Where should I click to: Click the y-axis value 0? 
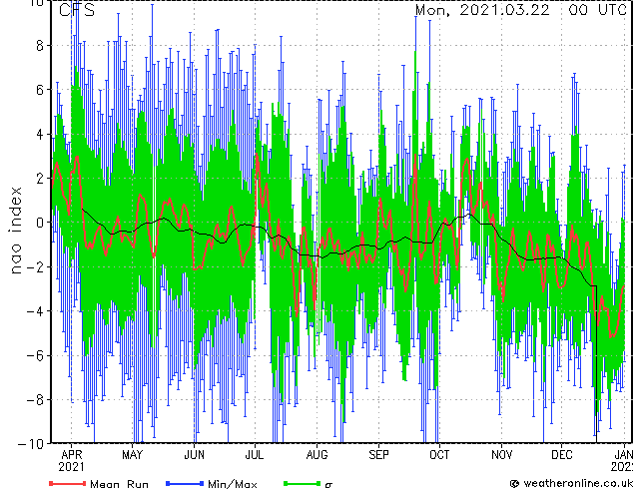click(40, 223)
